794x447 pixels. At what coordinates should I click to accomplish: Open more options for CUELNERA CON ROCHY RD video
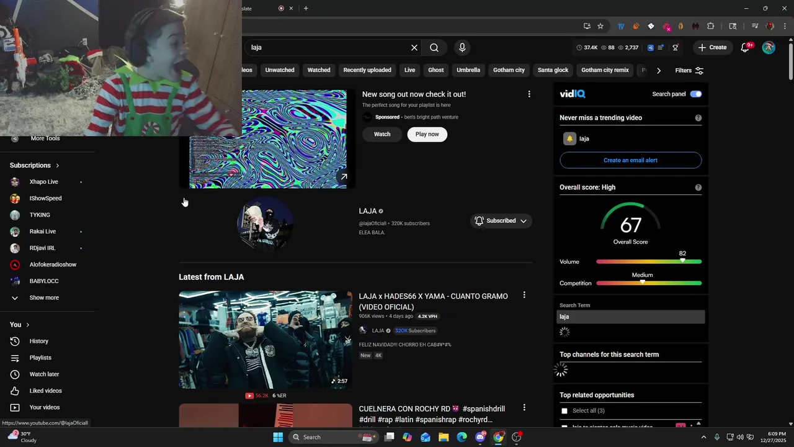click(x=524, y=408)
